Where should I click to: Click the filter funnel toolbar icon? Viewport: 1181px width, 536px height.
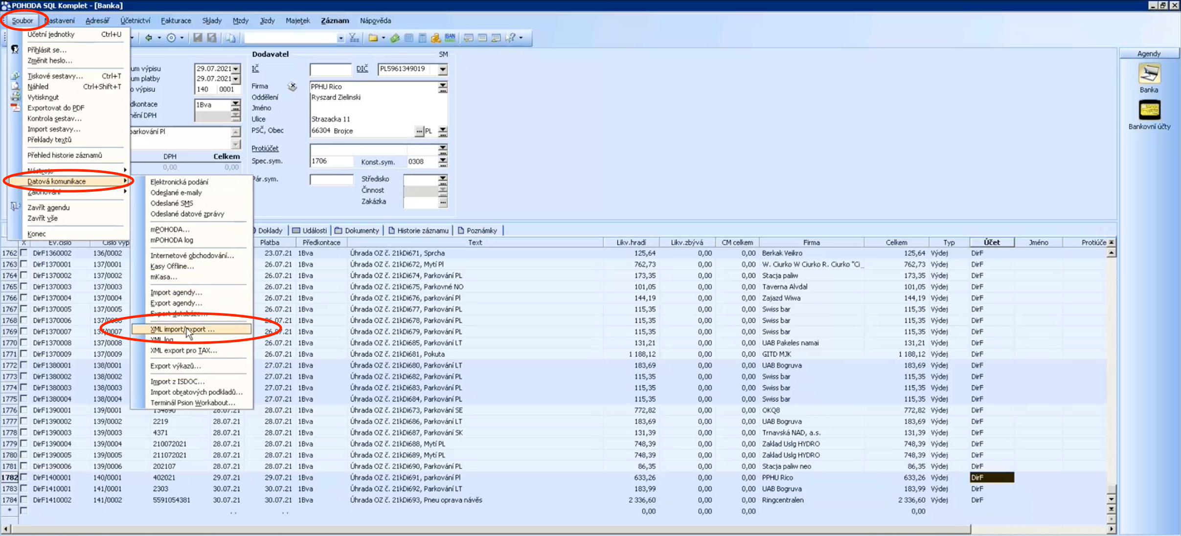[x=354, y=38]
